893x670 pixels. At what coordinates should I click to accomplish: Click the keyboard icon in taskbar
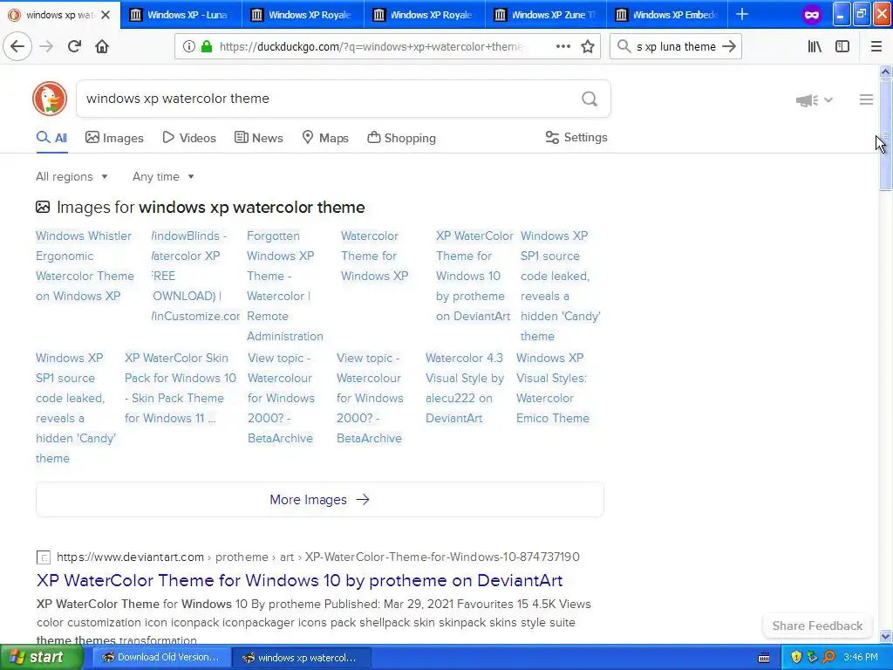pyautogui.click(x=764, y=658)
